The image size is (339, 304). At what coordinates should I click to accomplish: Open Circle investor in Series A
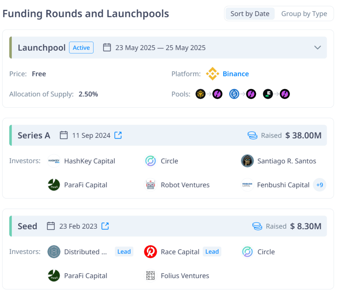point(169,161)
